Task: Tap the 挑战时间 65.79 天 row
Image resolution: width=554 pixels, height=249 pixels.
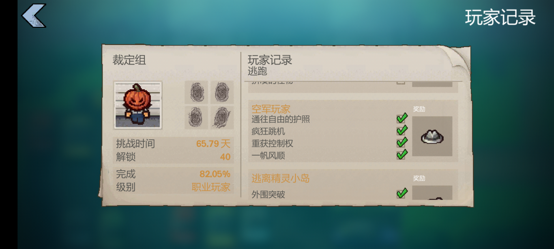Action: pyautogui.click(x=173, y=144)
